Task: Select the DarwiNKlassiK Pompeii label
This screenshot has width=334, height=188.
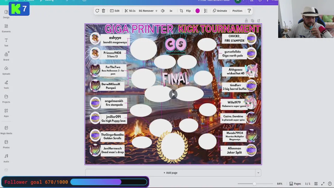Action: (111, 86)
